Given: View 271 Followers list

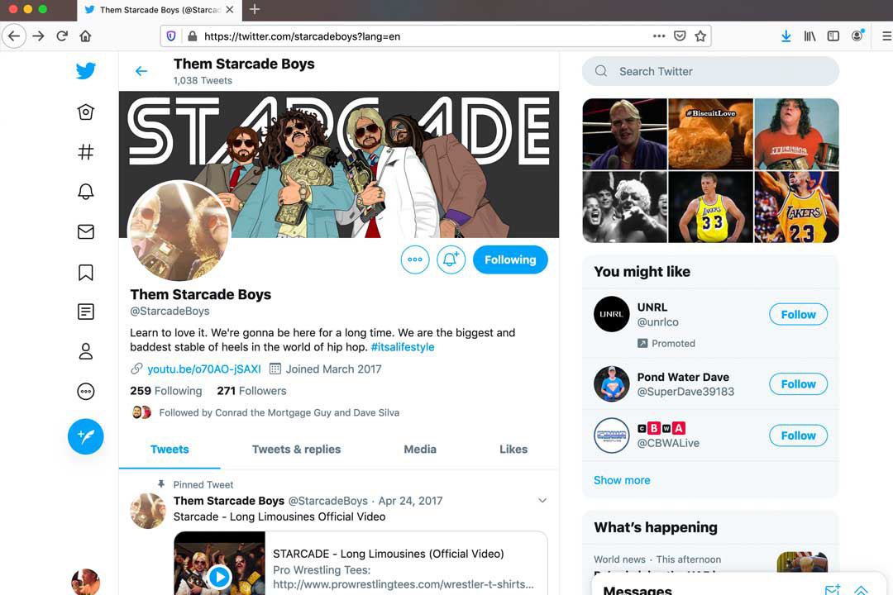Looking at the screenshot, I should coord(251,391).
